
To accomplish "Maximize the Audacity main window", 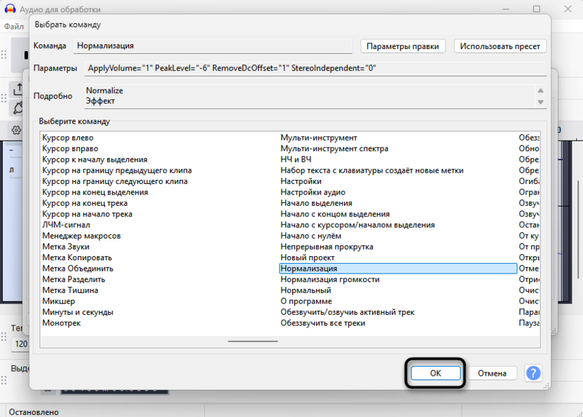I will pos(537,9).
